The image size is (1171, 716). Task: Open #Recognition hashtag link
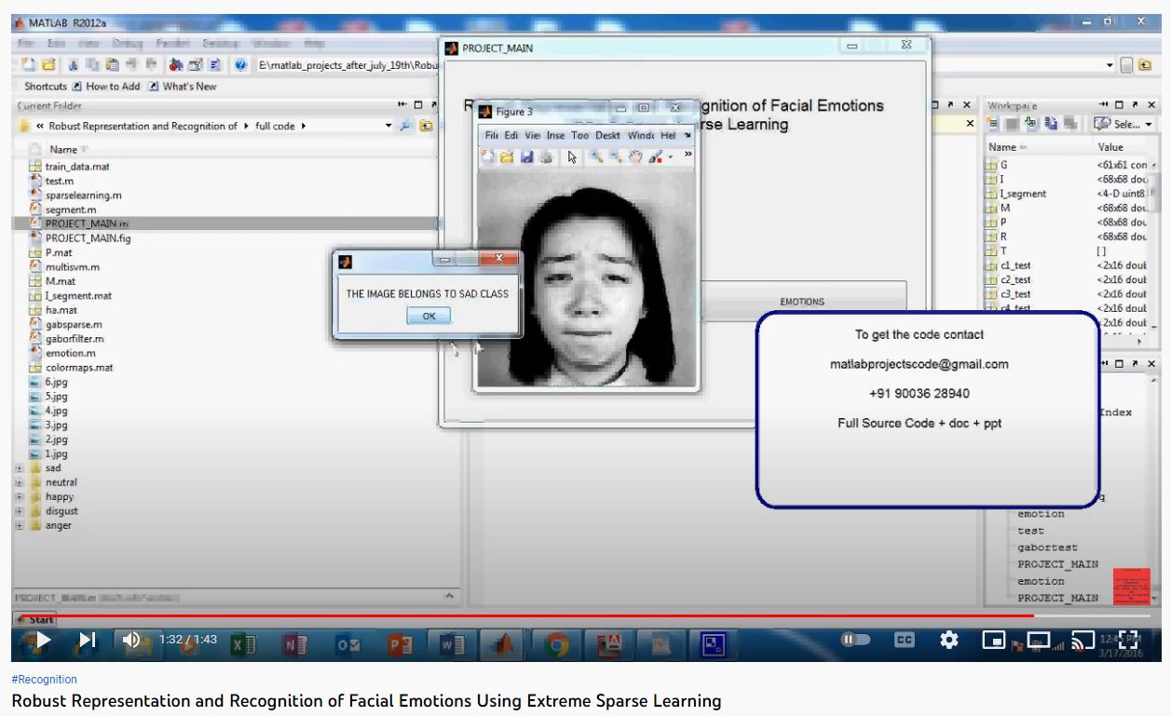44,680
